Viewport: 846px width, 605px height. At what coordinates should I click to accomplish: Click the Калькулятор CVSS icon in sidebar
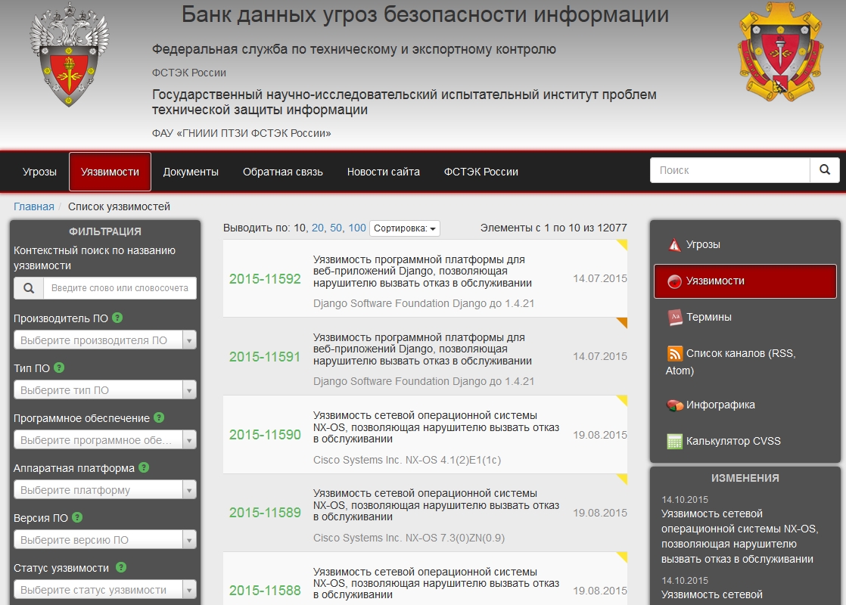674,441
